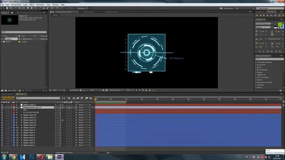Expand the White Solid 1 layer properties
The image size is (285, 160).
click(12, 105)
